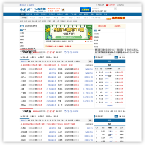Select the 双色球 lottery tab
145x145 pixels.
(41, 18)
